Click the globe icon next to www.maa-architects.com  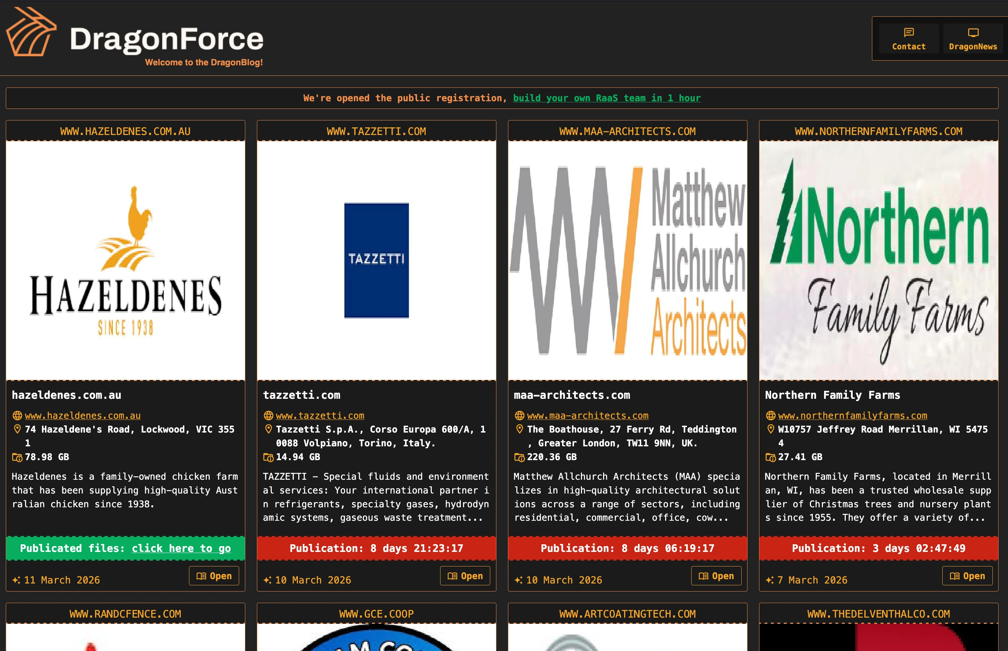[x=520, y=415]
